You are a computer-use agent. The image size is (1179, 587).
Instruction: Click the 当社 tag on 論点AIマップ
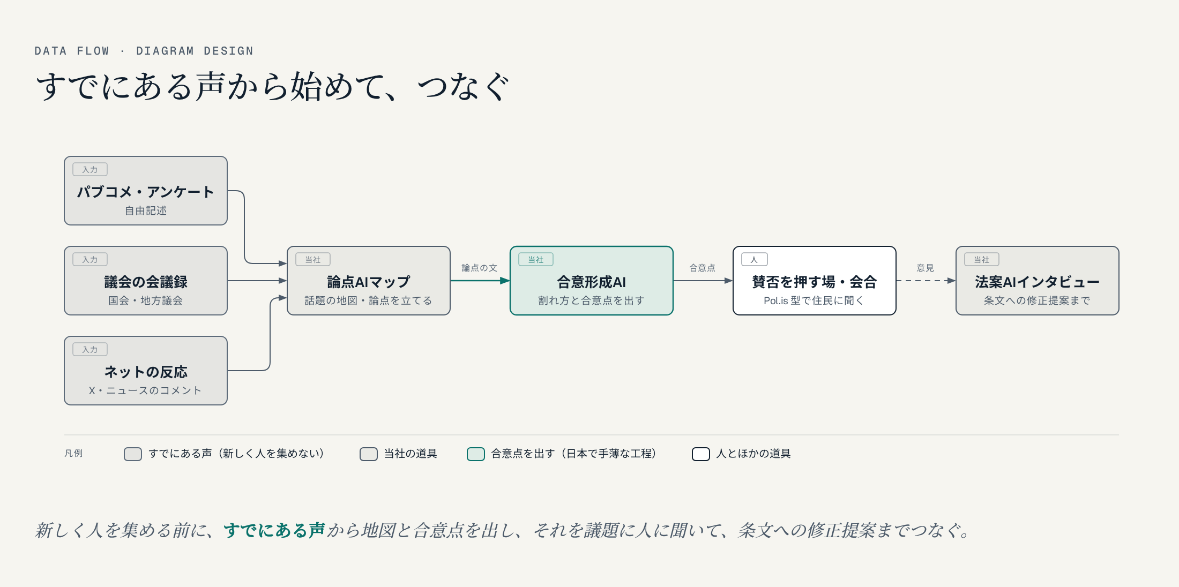point(313,260)
